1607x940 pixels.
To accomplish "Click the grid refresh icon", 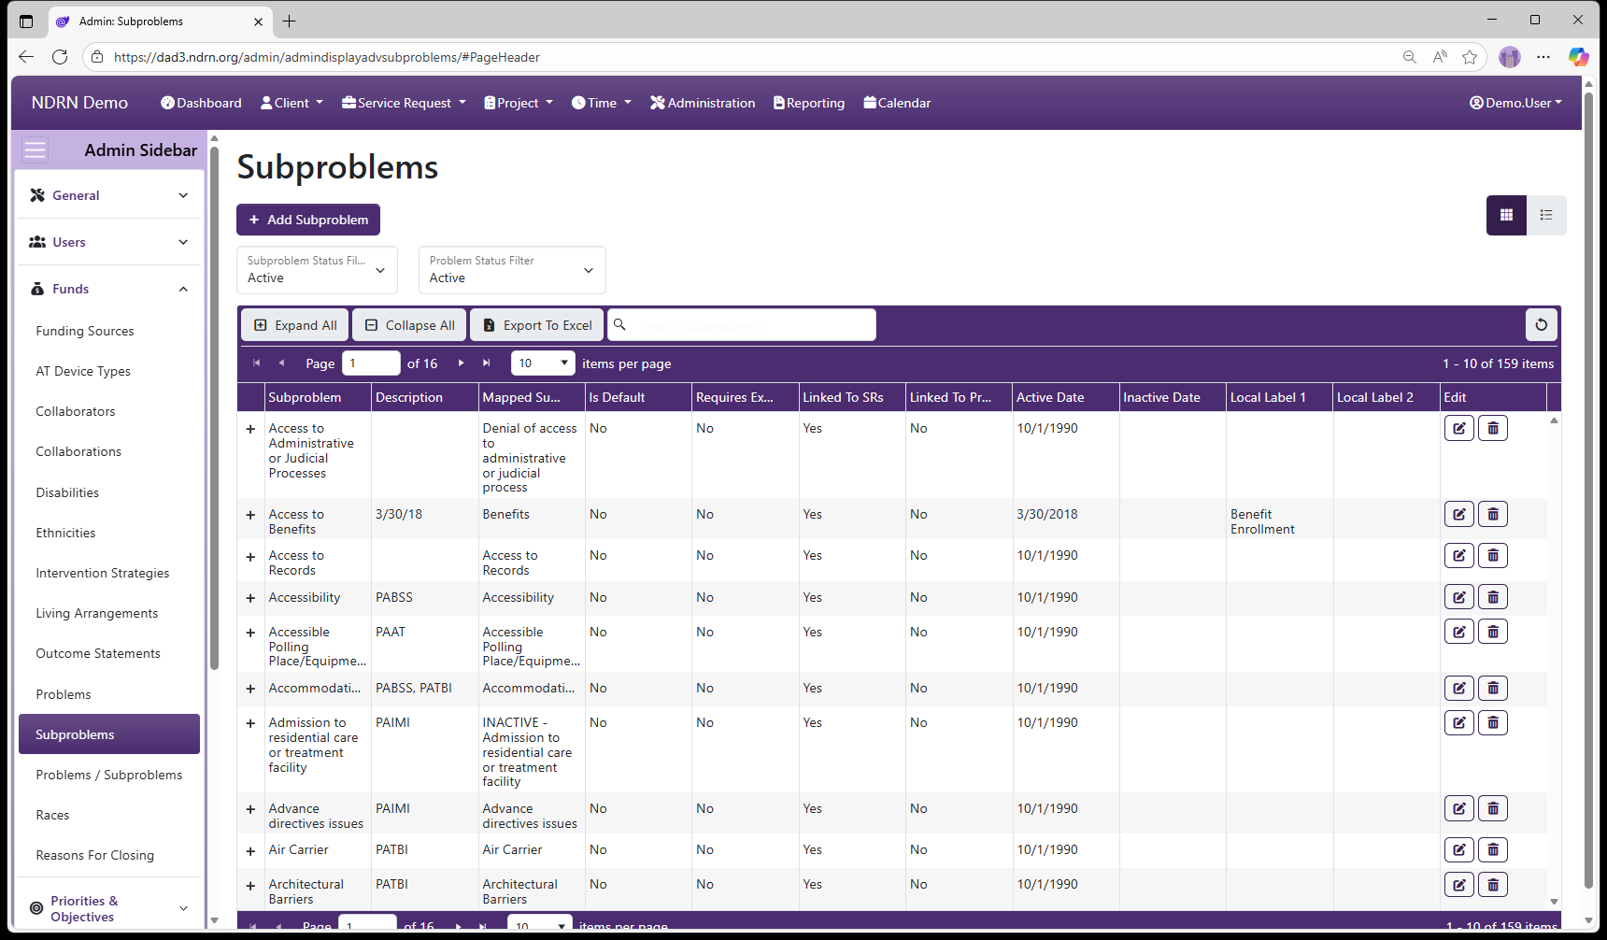I will tap(1541, 324).
